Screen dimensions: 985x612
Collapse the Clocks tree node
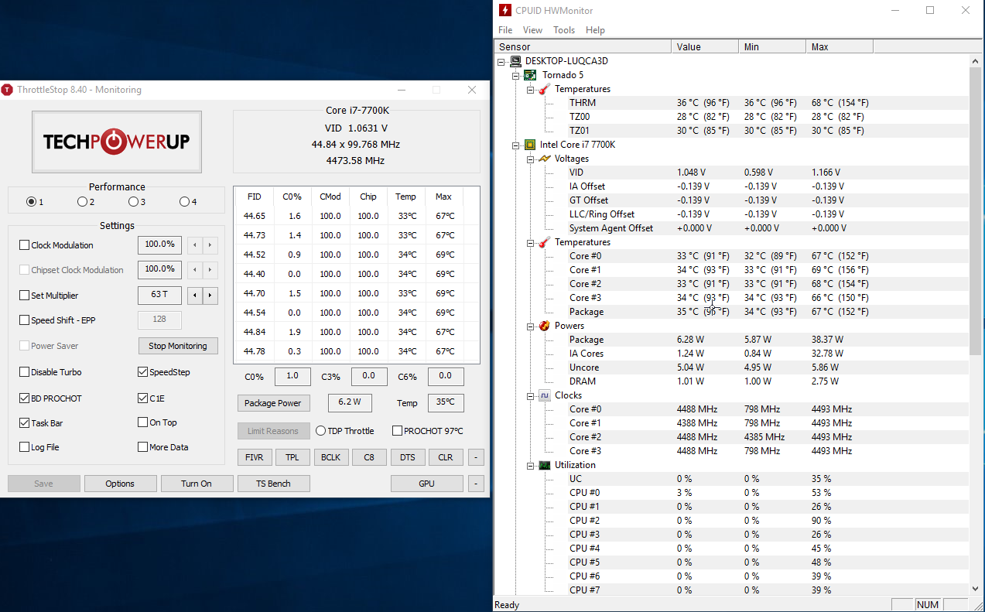[530, 395]
